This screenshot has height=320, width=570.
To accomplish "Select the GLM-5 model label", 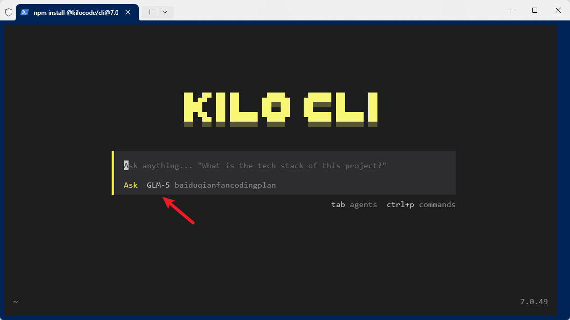I will (x=158, y=185).
